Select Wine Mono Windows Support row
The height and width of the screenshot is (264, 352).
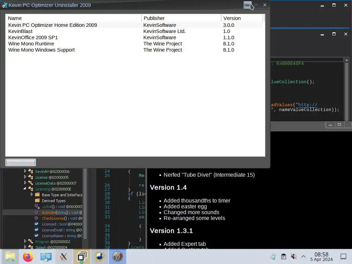click(134, 50)
